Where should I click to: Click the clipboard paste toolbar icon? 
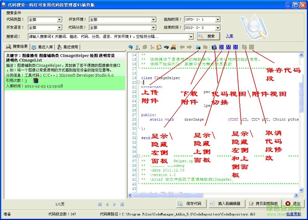point(159,47)
